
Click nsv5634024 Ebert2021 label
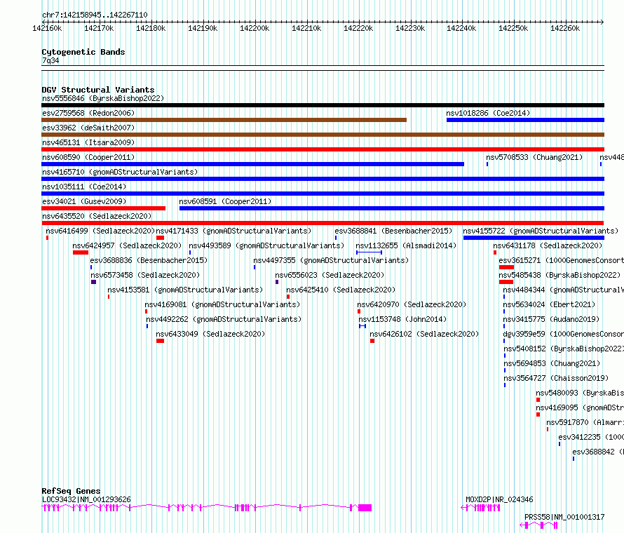(549, 304)
